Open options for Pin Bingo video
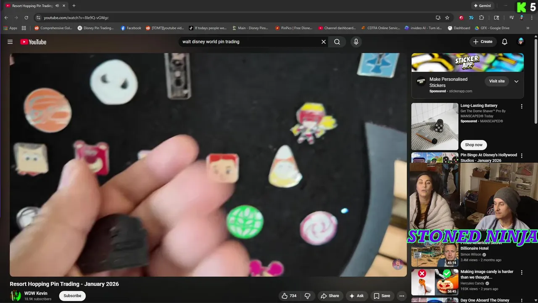Image resolution: width=538 pixels, height=303 pixels. point(522,156)
